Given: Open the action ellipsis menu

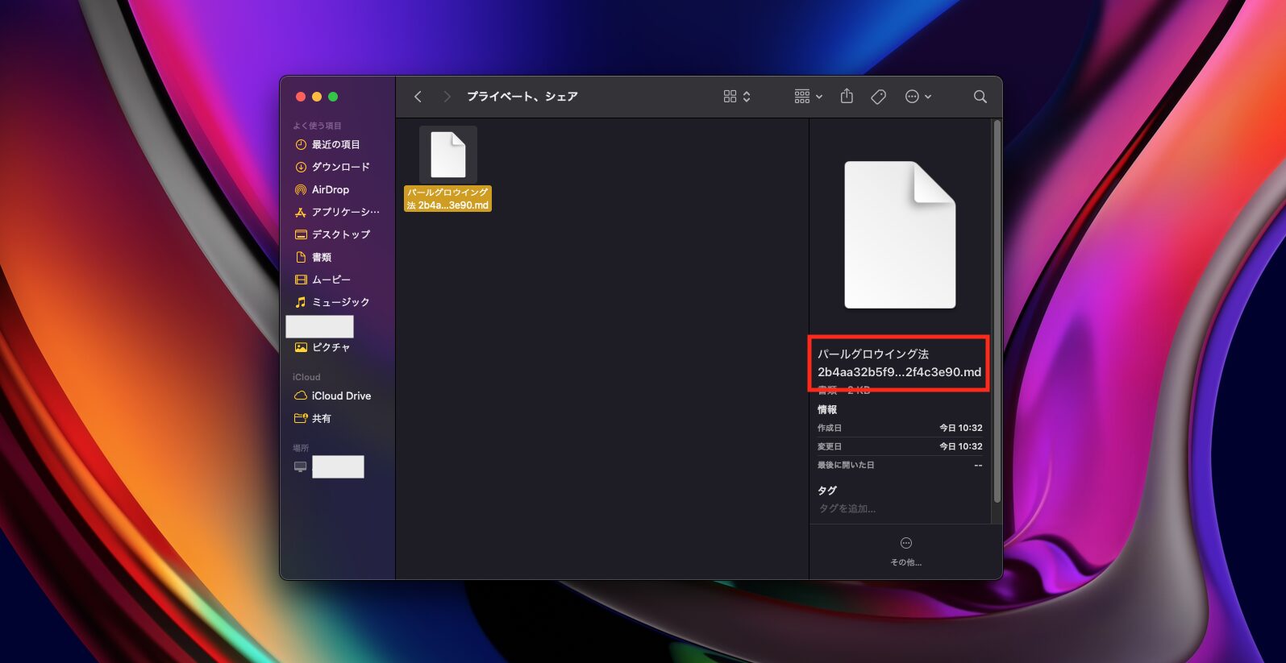Looking at the screenshot, I should 918,97.
